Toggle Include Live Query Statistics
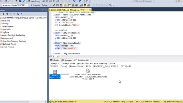 click(x=73, y=5)
